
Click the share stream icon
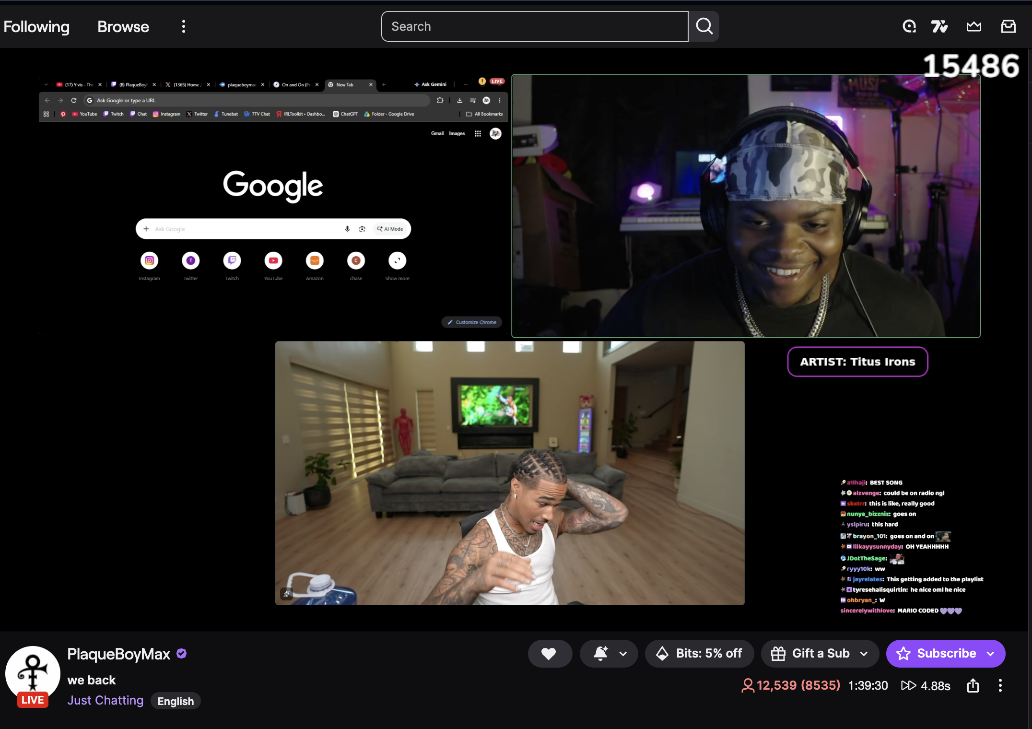(x=973, y=685)
